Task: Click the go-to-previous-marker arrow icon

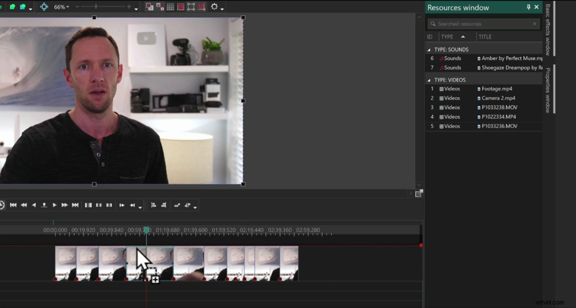Action: pyautogui.click(x=122, y=205)
